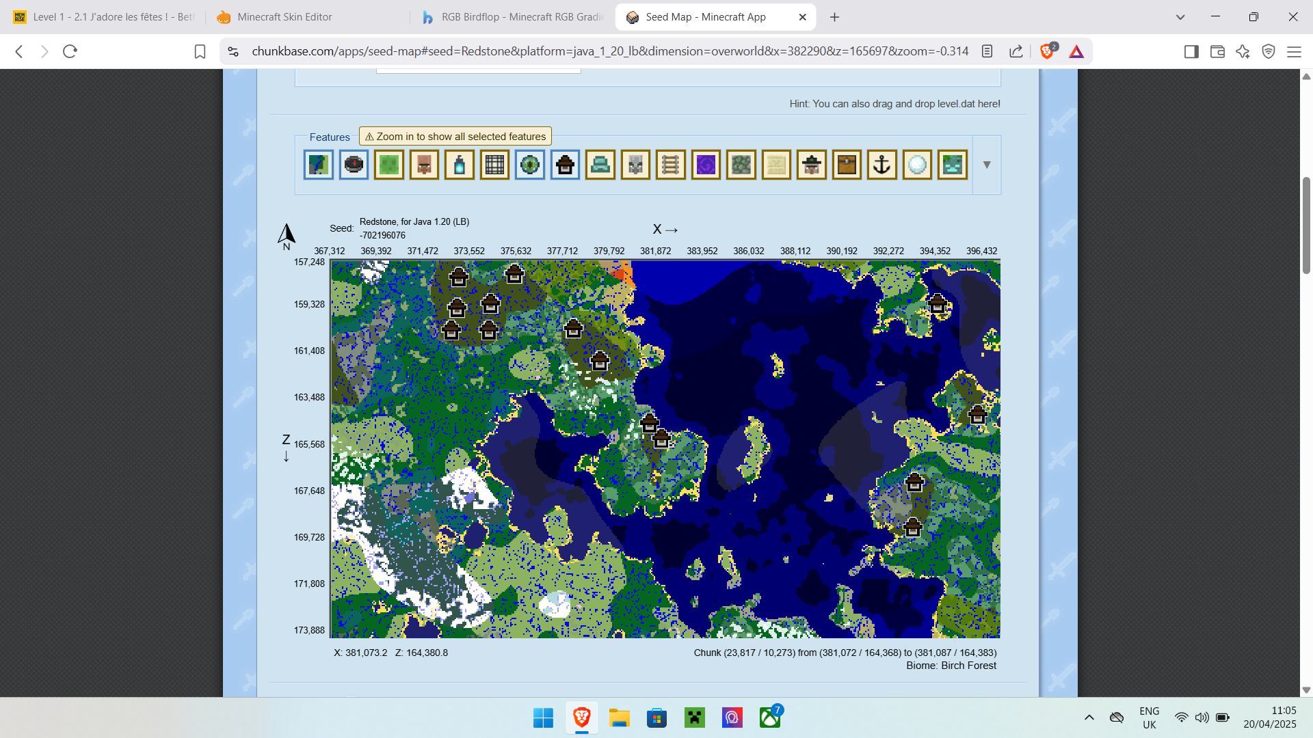This screenshot has width=1313, height=738.
Task: Open reader mode icon in address bar
Action: tap(987, 51)
